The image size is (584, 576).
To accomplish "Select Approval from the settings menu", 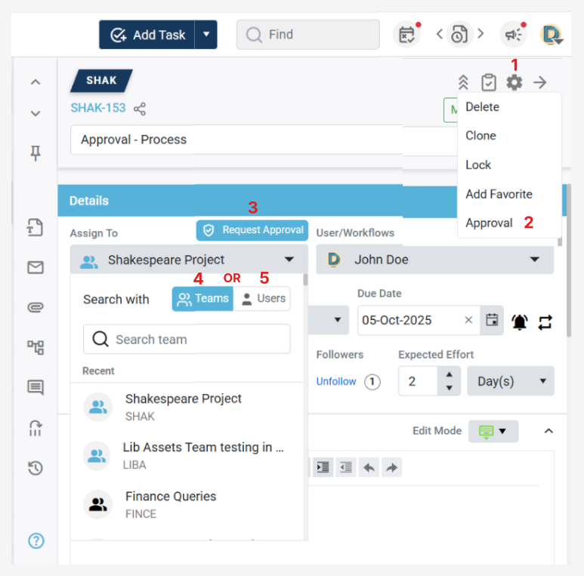I will tap(489, 223).
